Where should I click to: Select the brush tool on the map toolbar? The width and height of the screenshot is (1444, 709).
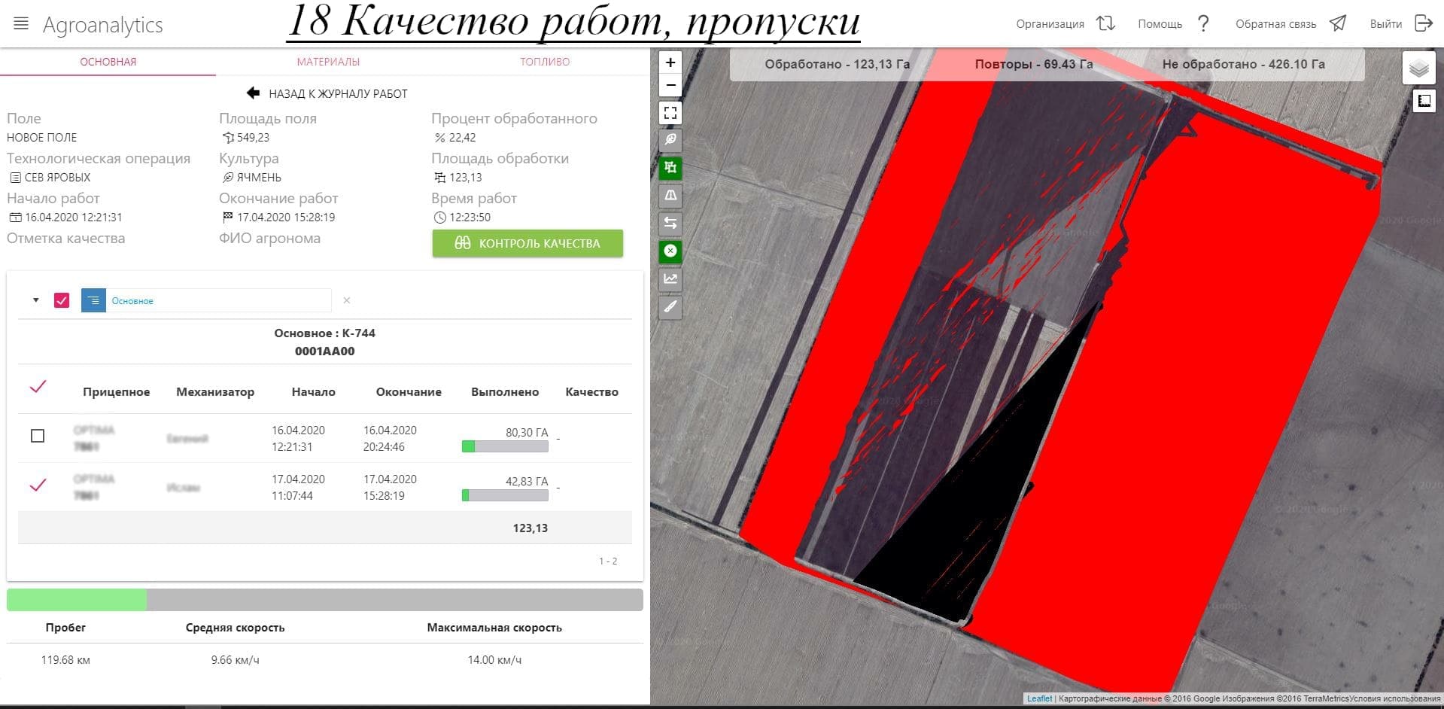[670, 307]
